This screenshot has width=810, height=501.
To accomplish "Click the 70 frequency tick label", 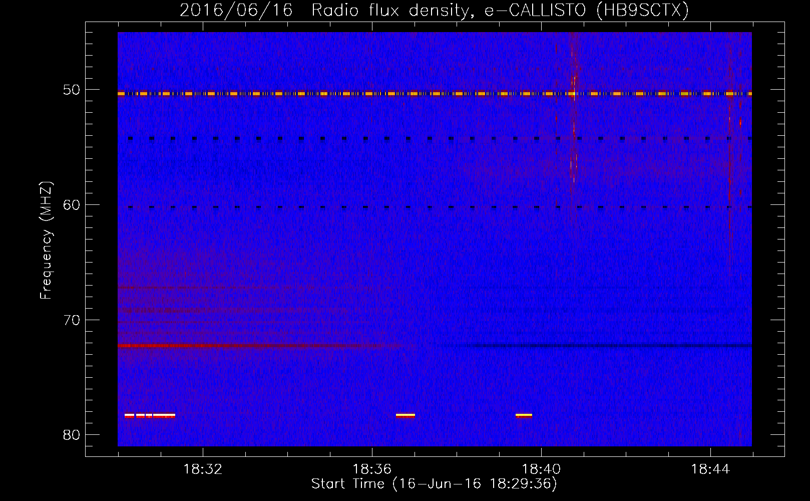I will [x=72, y=320].
